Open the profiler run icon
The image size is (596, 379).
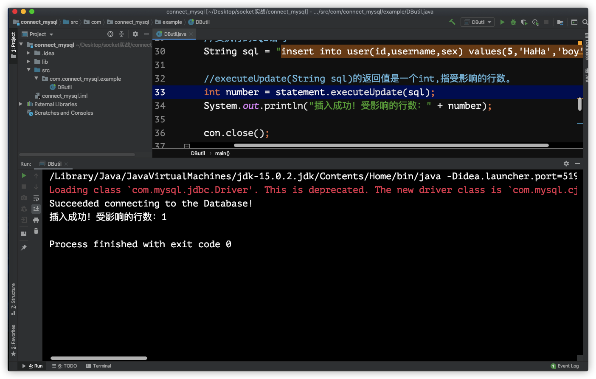tap(535, 22)
